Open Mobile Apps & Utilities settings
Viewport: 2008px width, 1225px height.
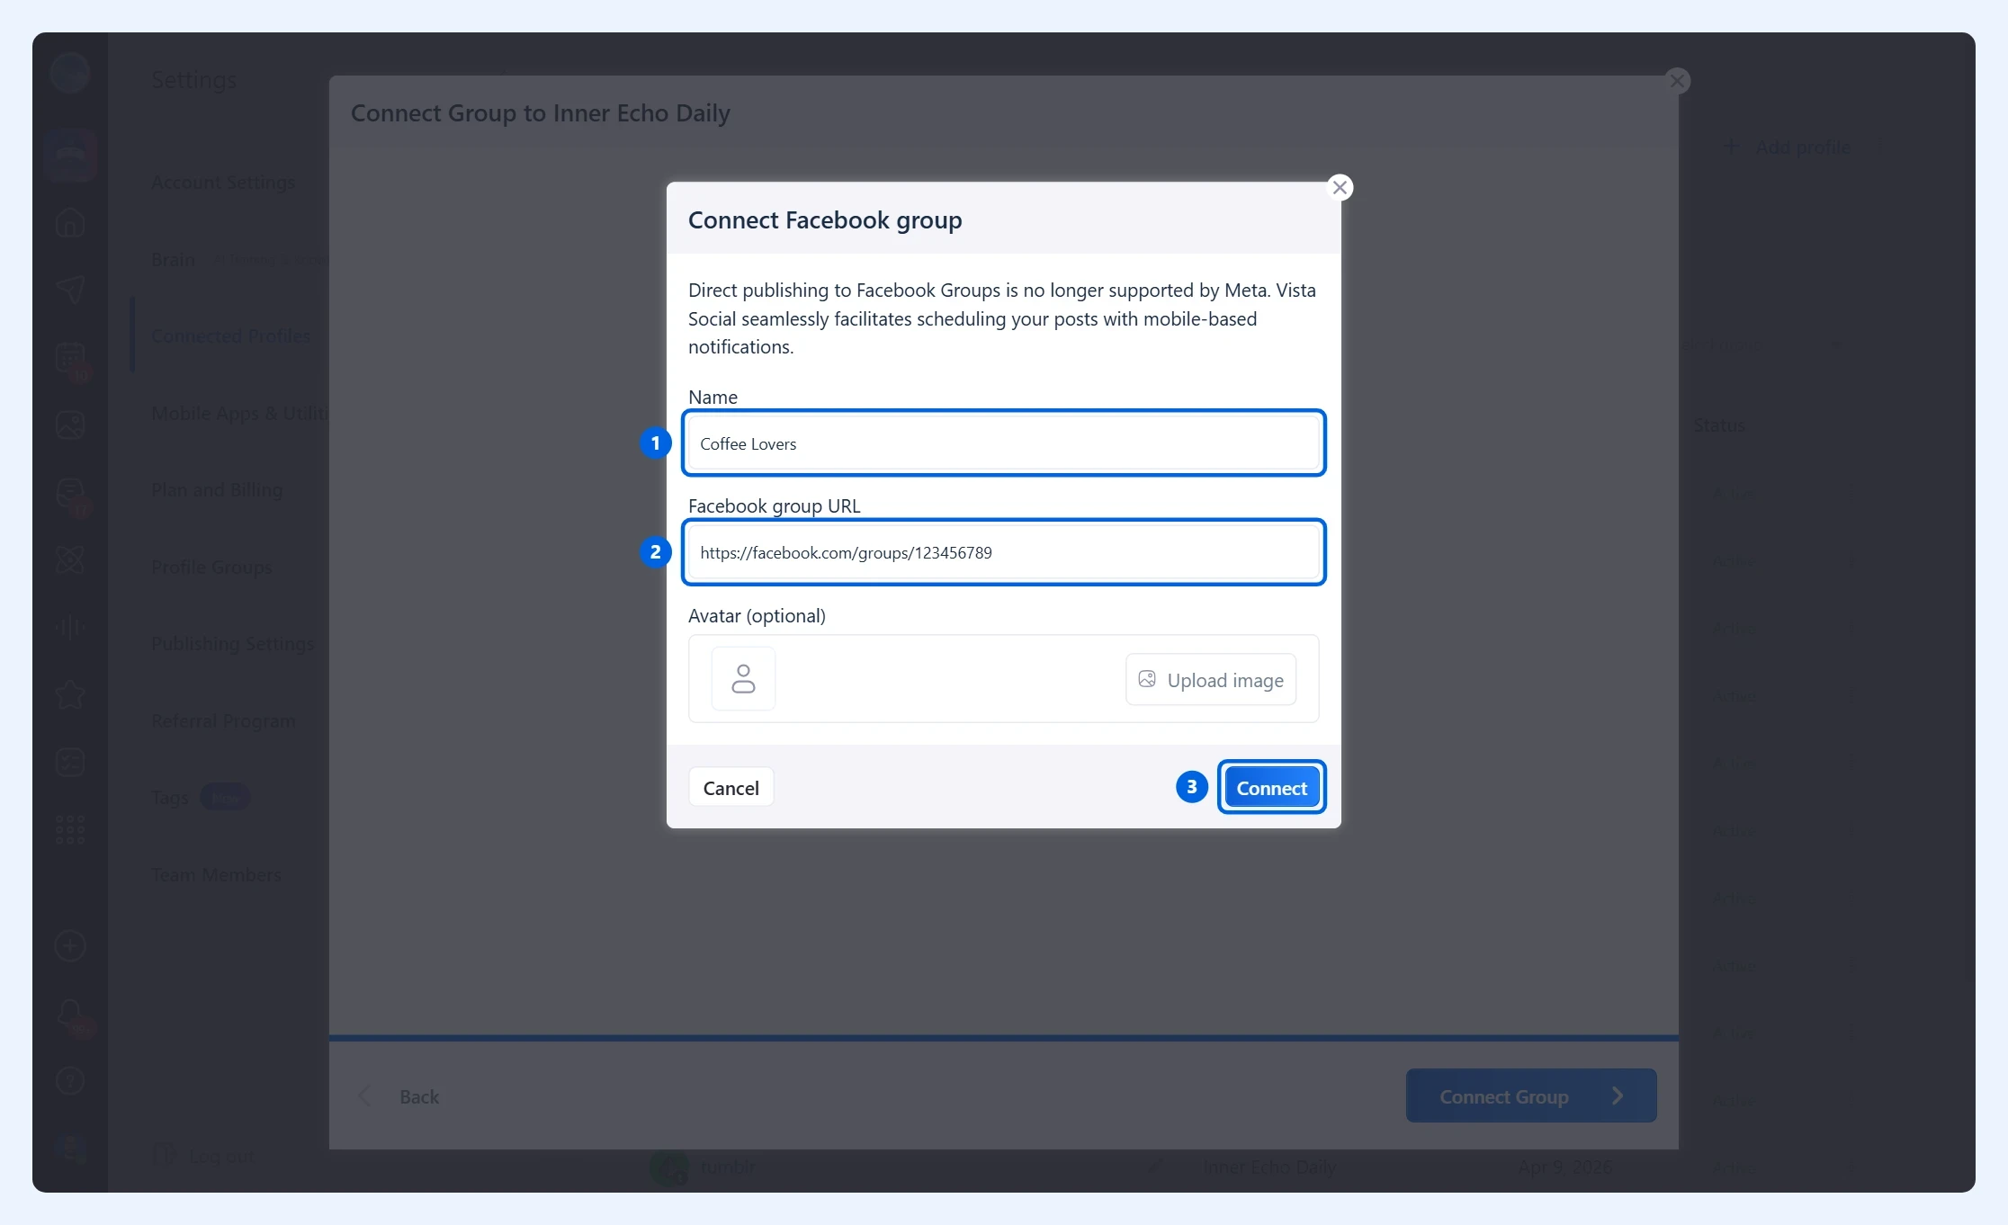[240, 414]
